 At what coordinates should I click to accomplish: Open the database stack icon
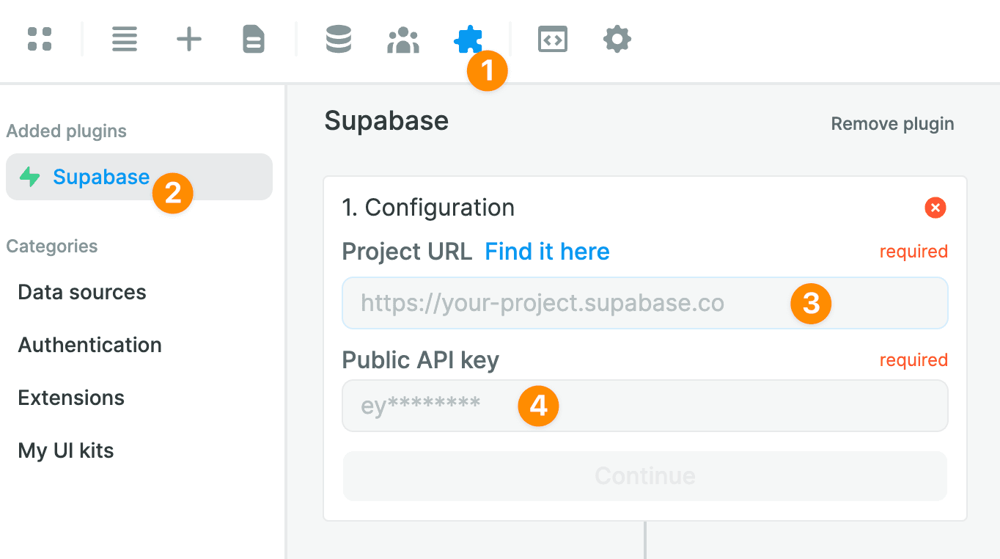(x=339, y=39)
